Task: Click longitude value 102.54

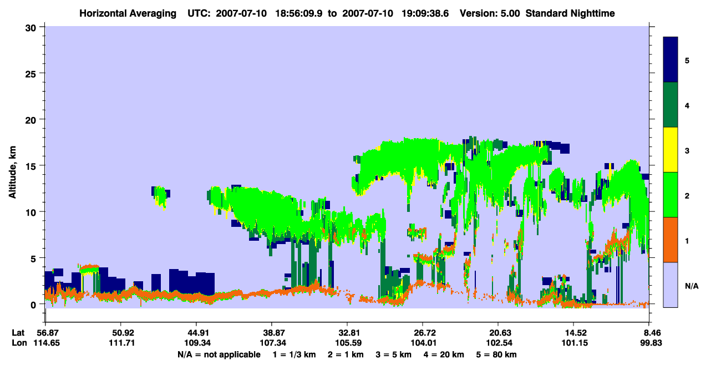Action: point(498,343)
